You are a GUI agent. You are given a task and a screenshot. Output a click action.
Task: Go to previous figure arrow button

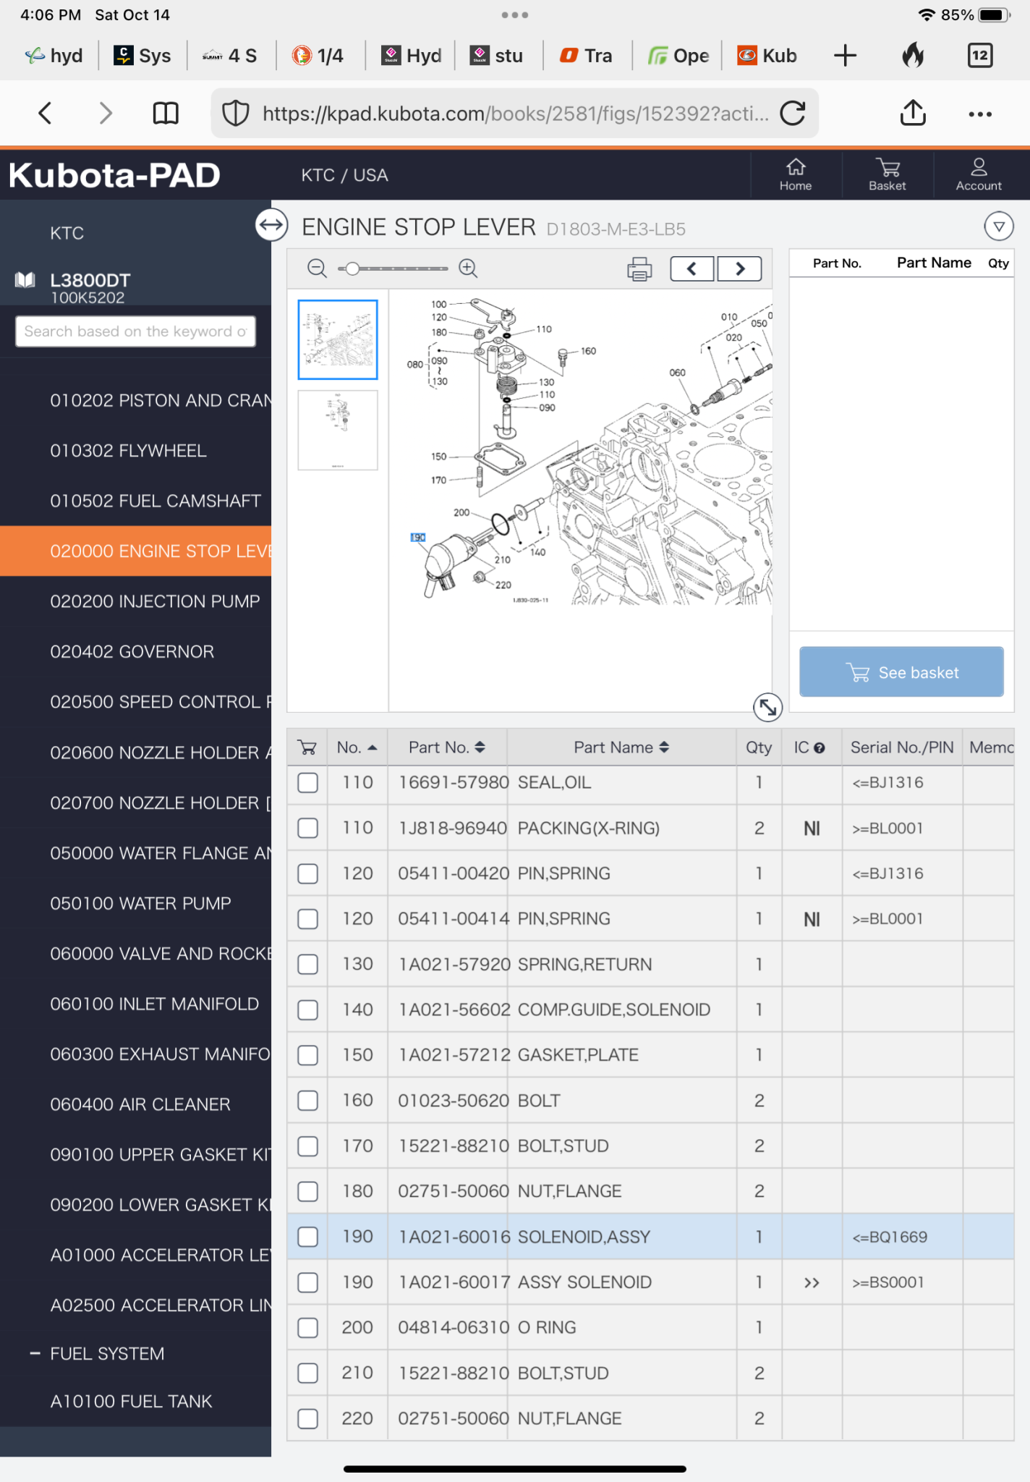[x=692, y=269]
